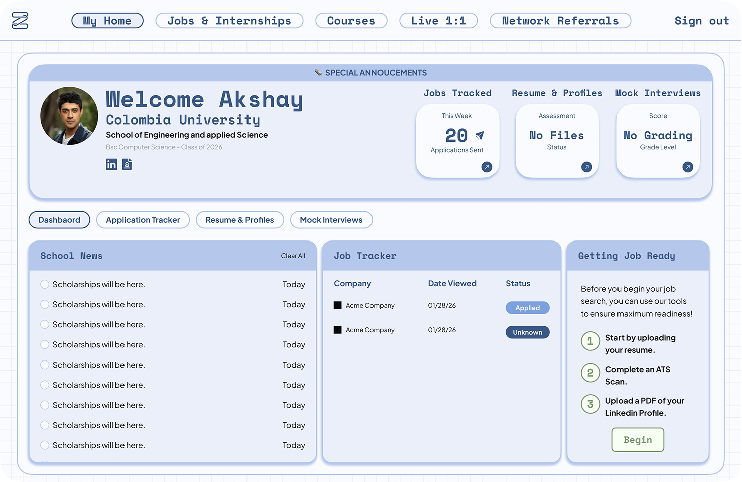Switch to the Application Tracker tab
The height and width of the screenshot is (482, 742).
click(x=143, y=220)
